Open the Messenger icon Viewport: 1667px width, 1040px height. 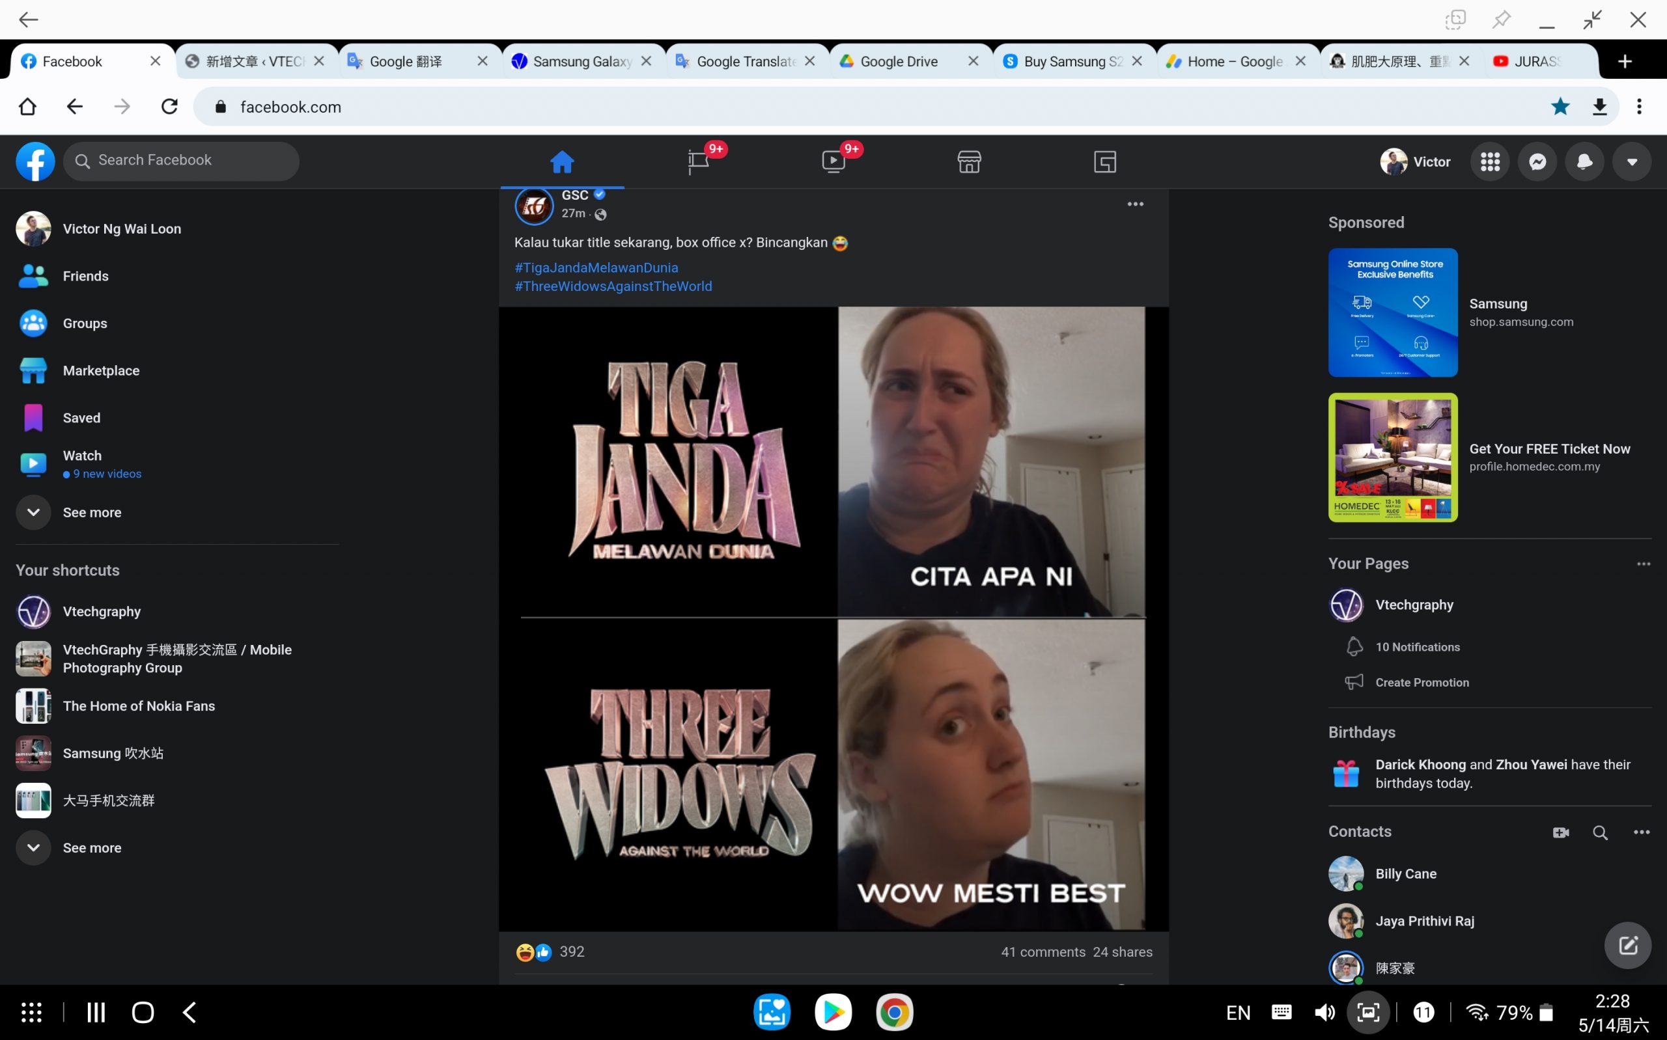pyautogui.click(x=1537, y=161)
